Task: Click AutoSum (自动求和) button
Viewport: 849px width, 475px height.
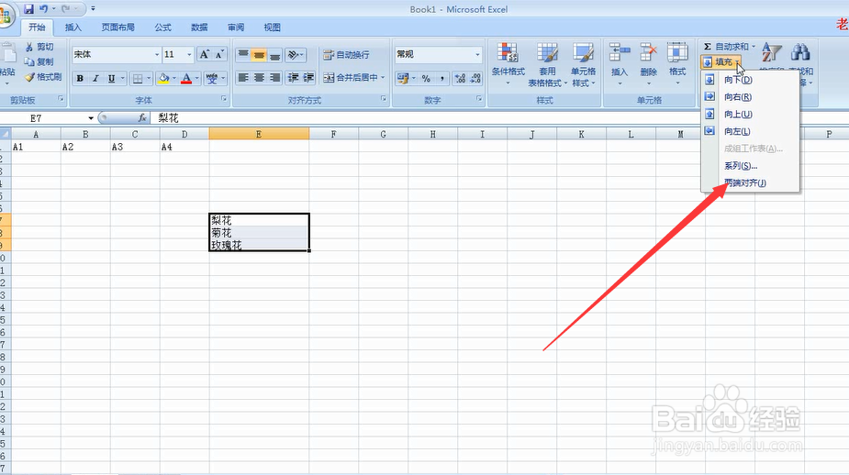Action: coord(729,47)
